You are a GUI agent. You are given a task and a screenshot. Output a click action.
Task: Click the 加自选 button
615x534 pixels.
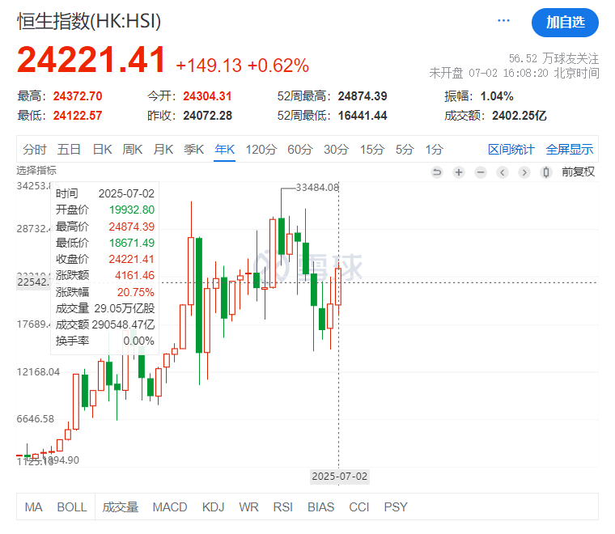coord(565,23)
